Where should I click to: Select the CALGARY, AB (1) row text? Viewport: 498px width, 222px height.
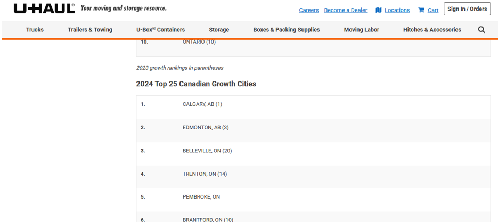point(202,104)
